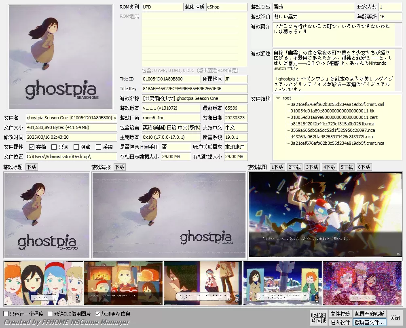The image size is (406, 328).
Task: Uncheck the 存档 archive attribute checkbox
Action: point(32,147)
